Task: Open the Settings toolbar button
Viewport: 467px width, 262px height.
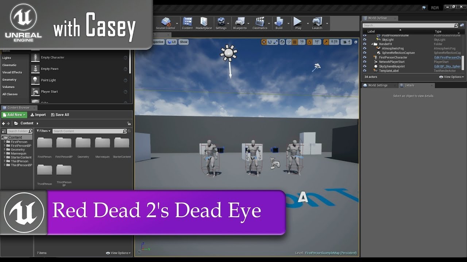Action: tap(221, 23)
